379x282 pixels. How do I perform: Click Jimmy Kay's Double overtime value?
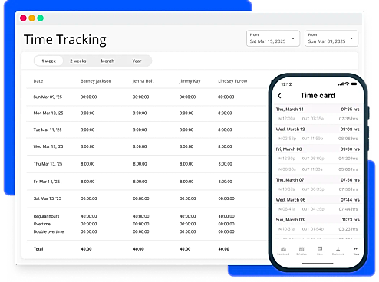coord(187,231)
